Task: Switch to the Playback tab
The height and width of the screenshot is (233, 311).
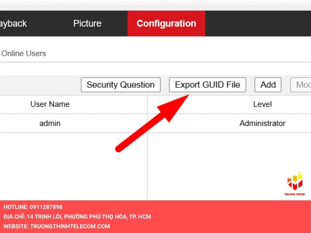Action: [13, 23]
